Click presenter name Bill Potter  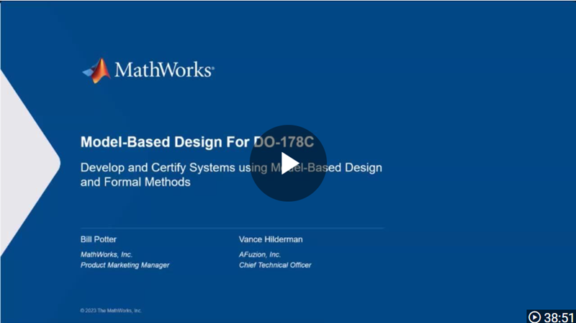(97, 238)
